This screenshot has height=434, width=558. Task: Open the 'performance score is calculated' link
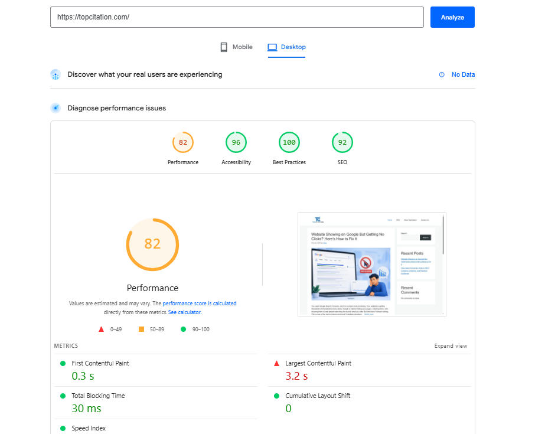[200, 304]
